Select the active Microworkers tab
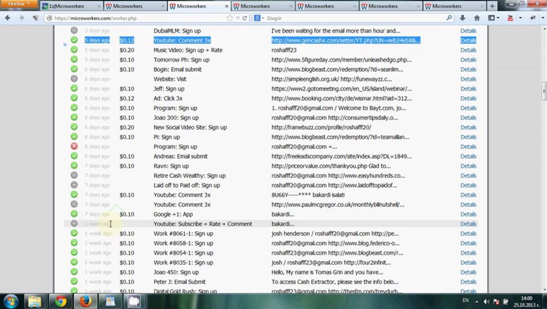Image resolution: width=547 pixels, height=309 pixels. [199, 6]
